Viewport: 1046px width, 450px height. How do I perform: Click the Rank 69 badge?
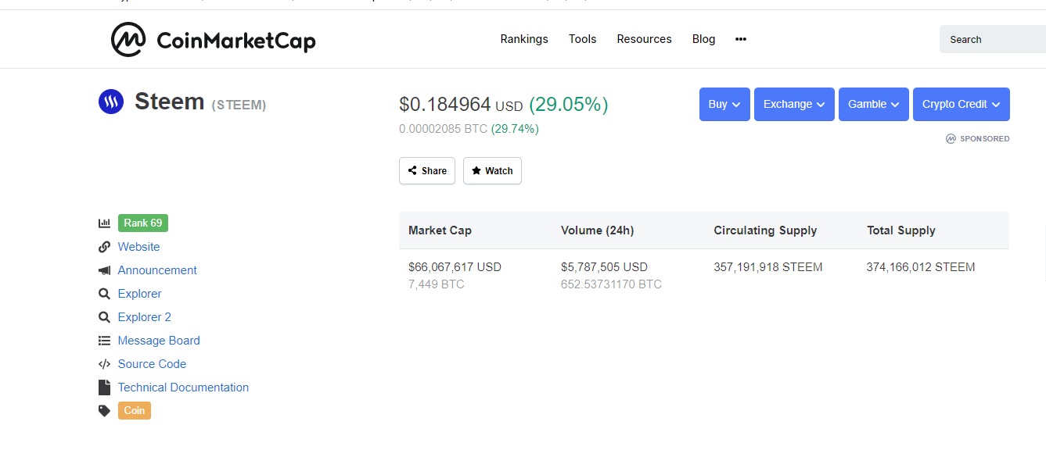[x=143, y=223]
